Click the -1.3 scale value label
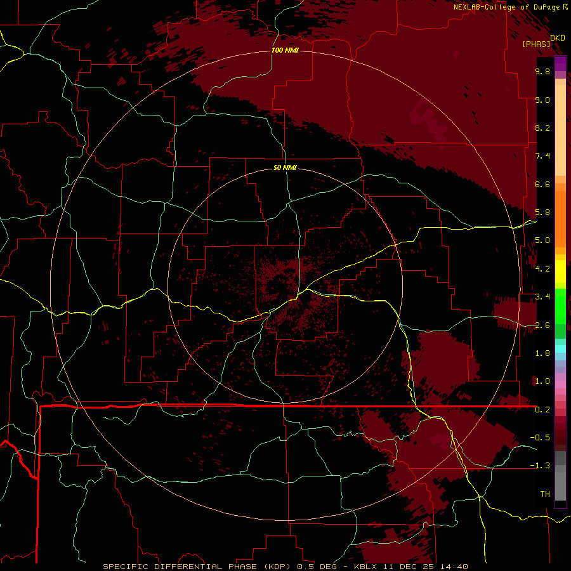 pos(540,466)
